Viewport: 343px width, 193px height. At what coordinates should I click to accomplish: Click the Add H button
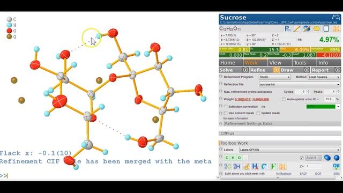click(x=314, y=158)
